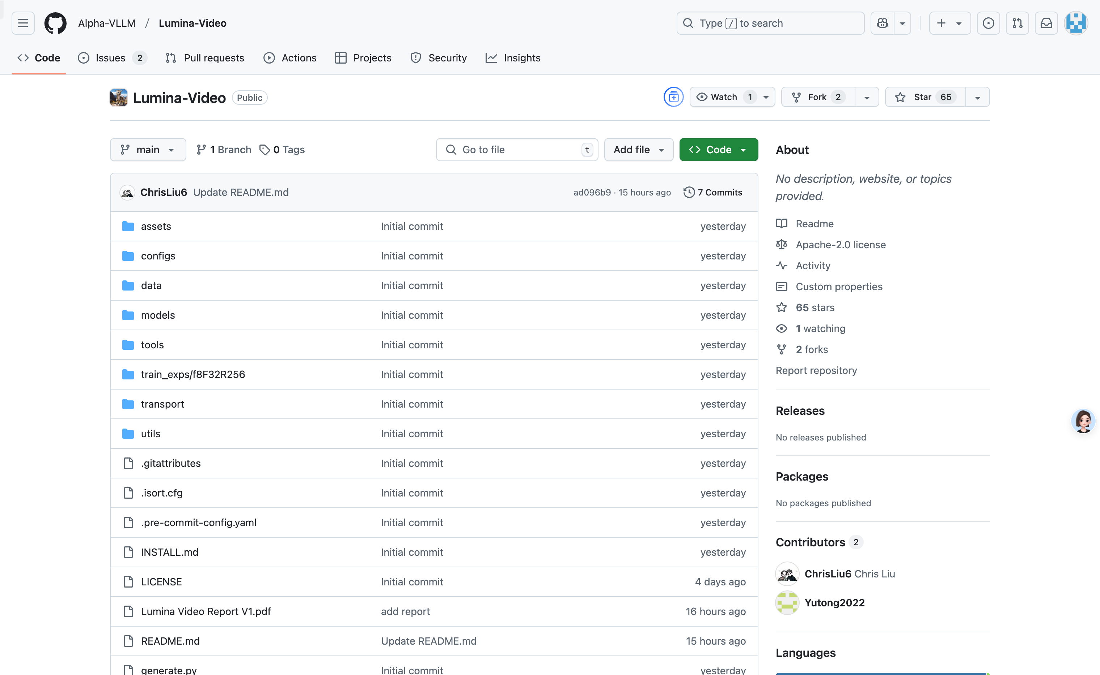This screenshot has height=675, width=1100.
Task: Switch to the Code tab
Action: [x=39, y=58]
